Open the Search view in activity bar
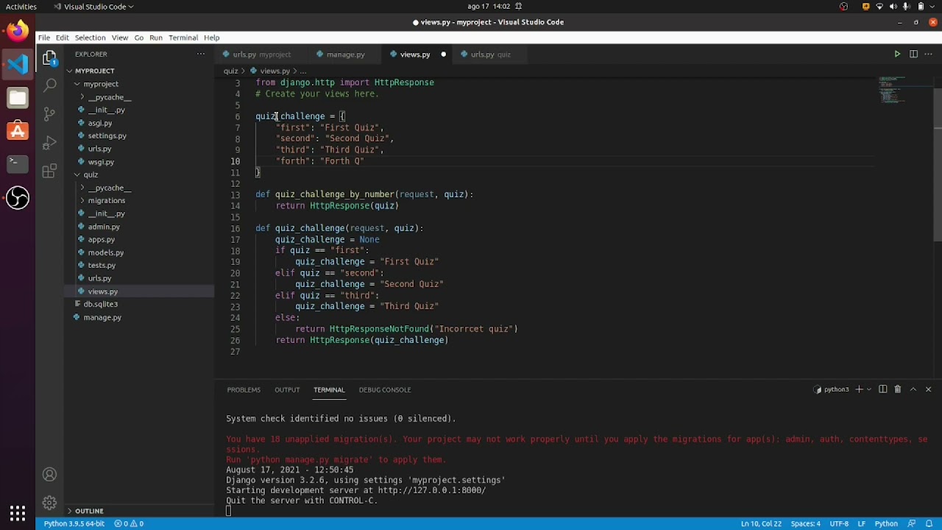Viewport: 942px width, 530px height. point(49,85)
